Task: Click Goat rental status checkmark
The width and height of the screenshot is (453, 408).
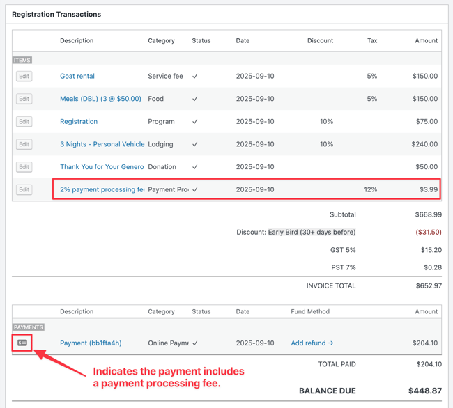Action: [x=195, y=76]
